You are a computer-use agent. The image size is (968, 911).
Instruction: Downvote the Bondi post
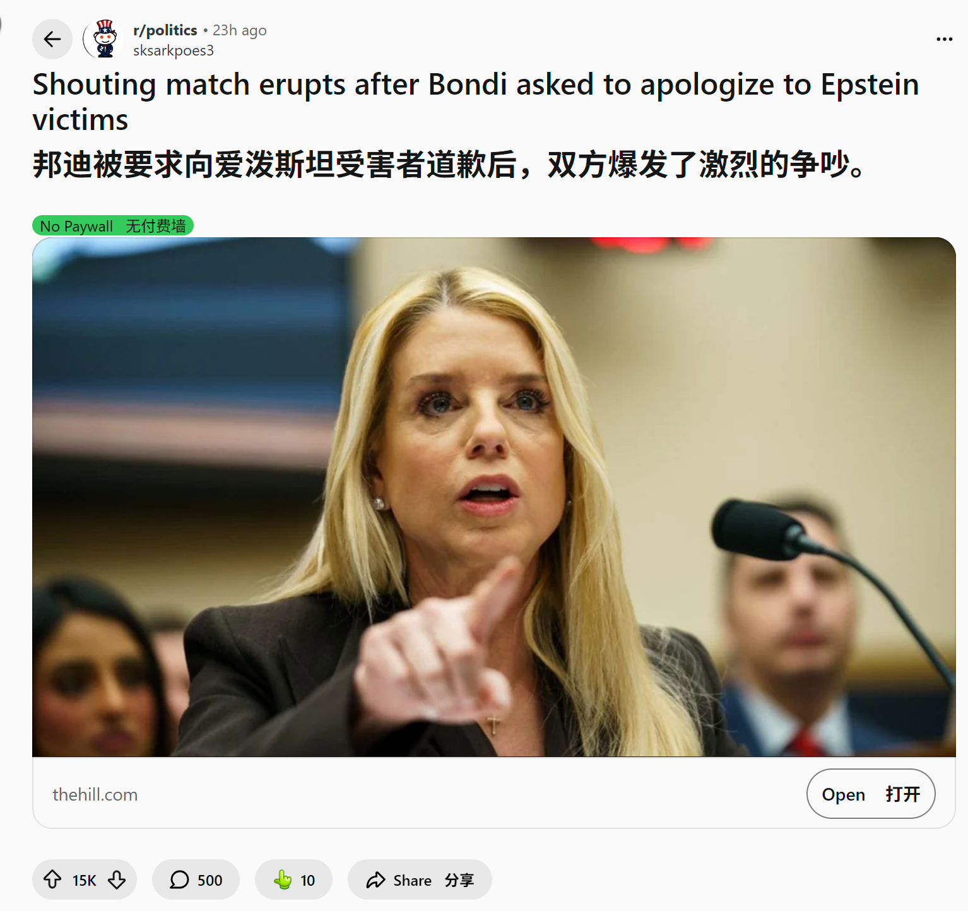[x=117, y=879]
